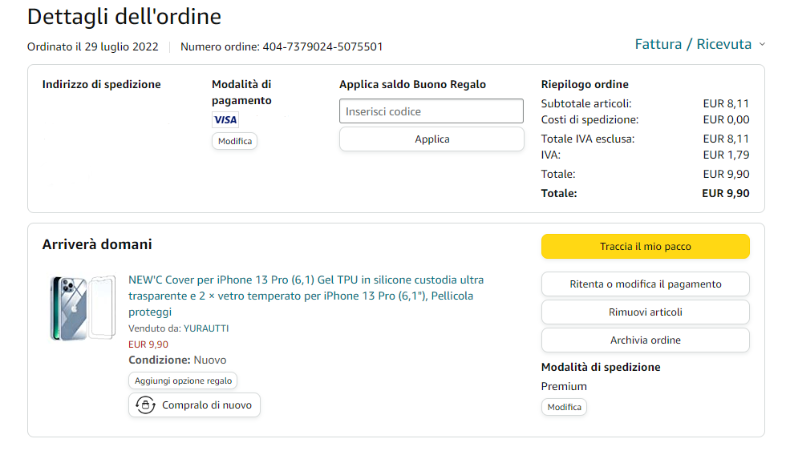Open the Fattura / Ricevuta menu
Viewport: 786px width, 455px height.
(x=693, y=44)
